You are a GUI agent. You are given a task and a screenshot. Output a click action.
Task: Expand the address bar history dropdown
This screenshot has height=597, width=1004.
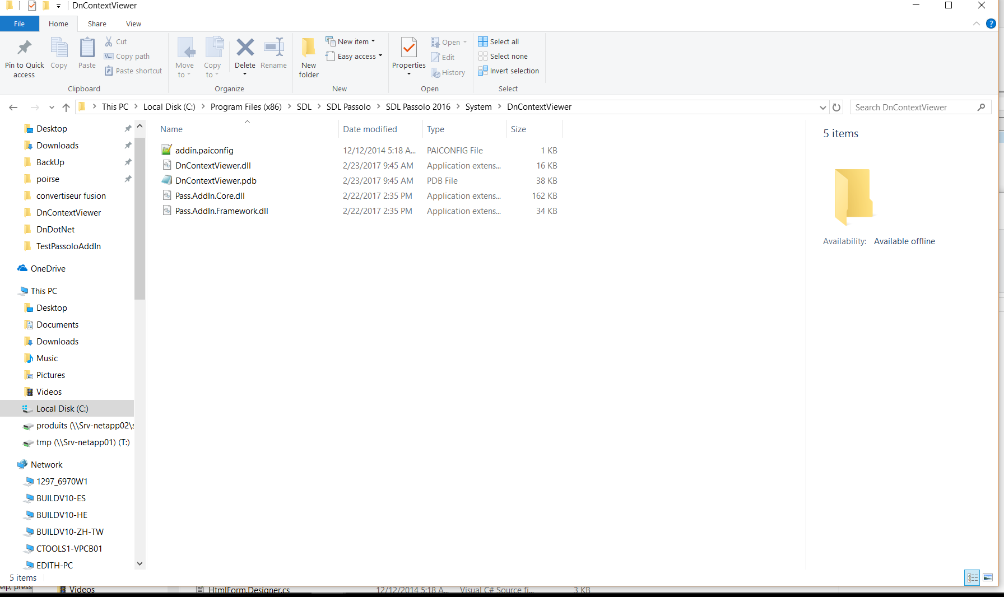click(x=822, y=107)
